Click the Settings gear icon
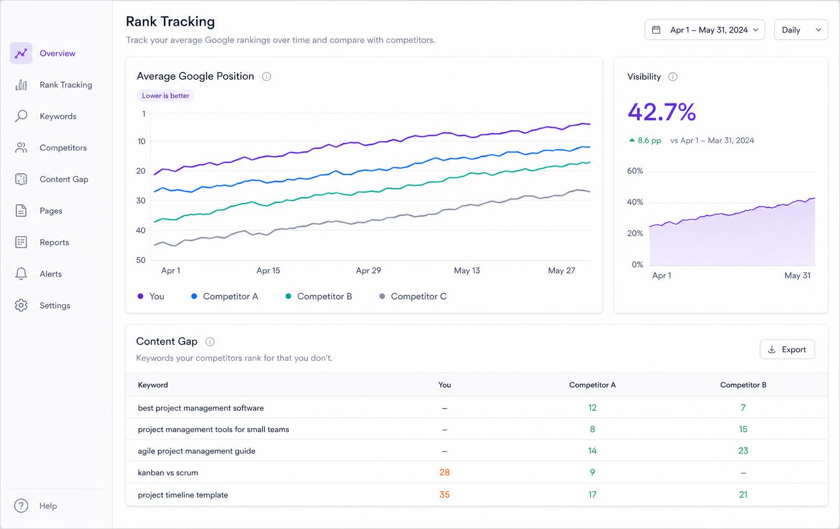840x529 pixels. pyautogui.click(x=21, y=305)
